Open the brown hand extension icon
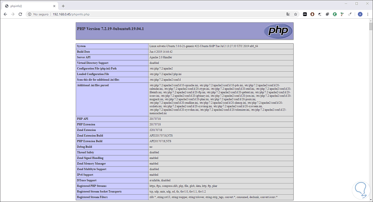 click(312, 14)
